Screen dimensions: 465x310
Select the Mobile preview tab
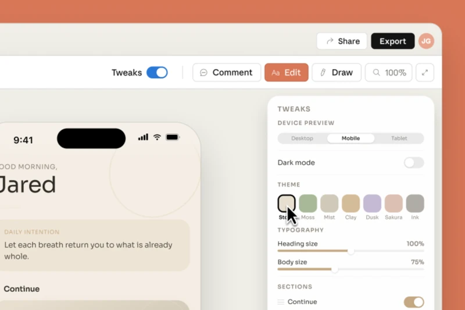[350, 138]
